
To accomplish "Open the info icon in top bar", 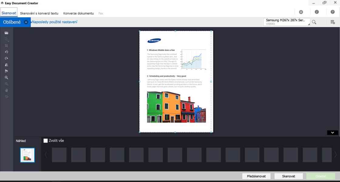I will [317, 12].
